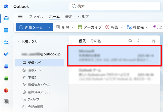Click the アーカイブ toolbar button
The height and width of the screenshot is (112, 163).
pyautogui.click(x=90, y=27)
